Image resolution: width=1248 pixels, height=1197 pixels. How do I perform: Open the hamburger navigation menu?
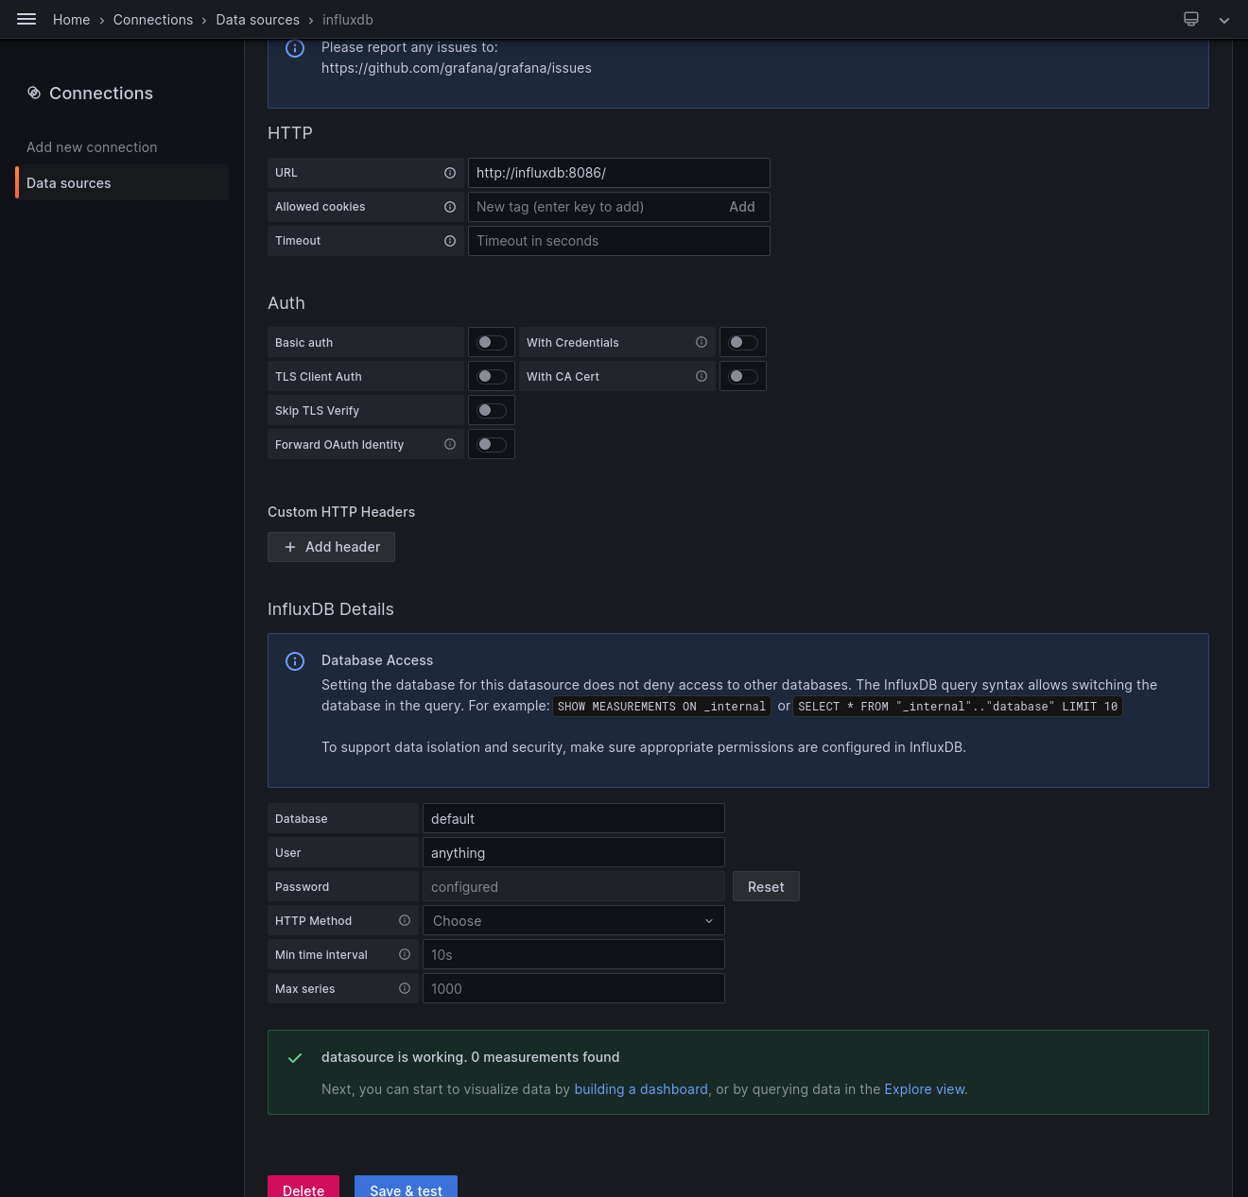(x=26, y=19)
